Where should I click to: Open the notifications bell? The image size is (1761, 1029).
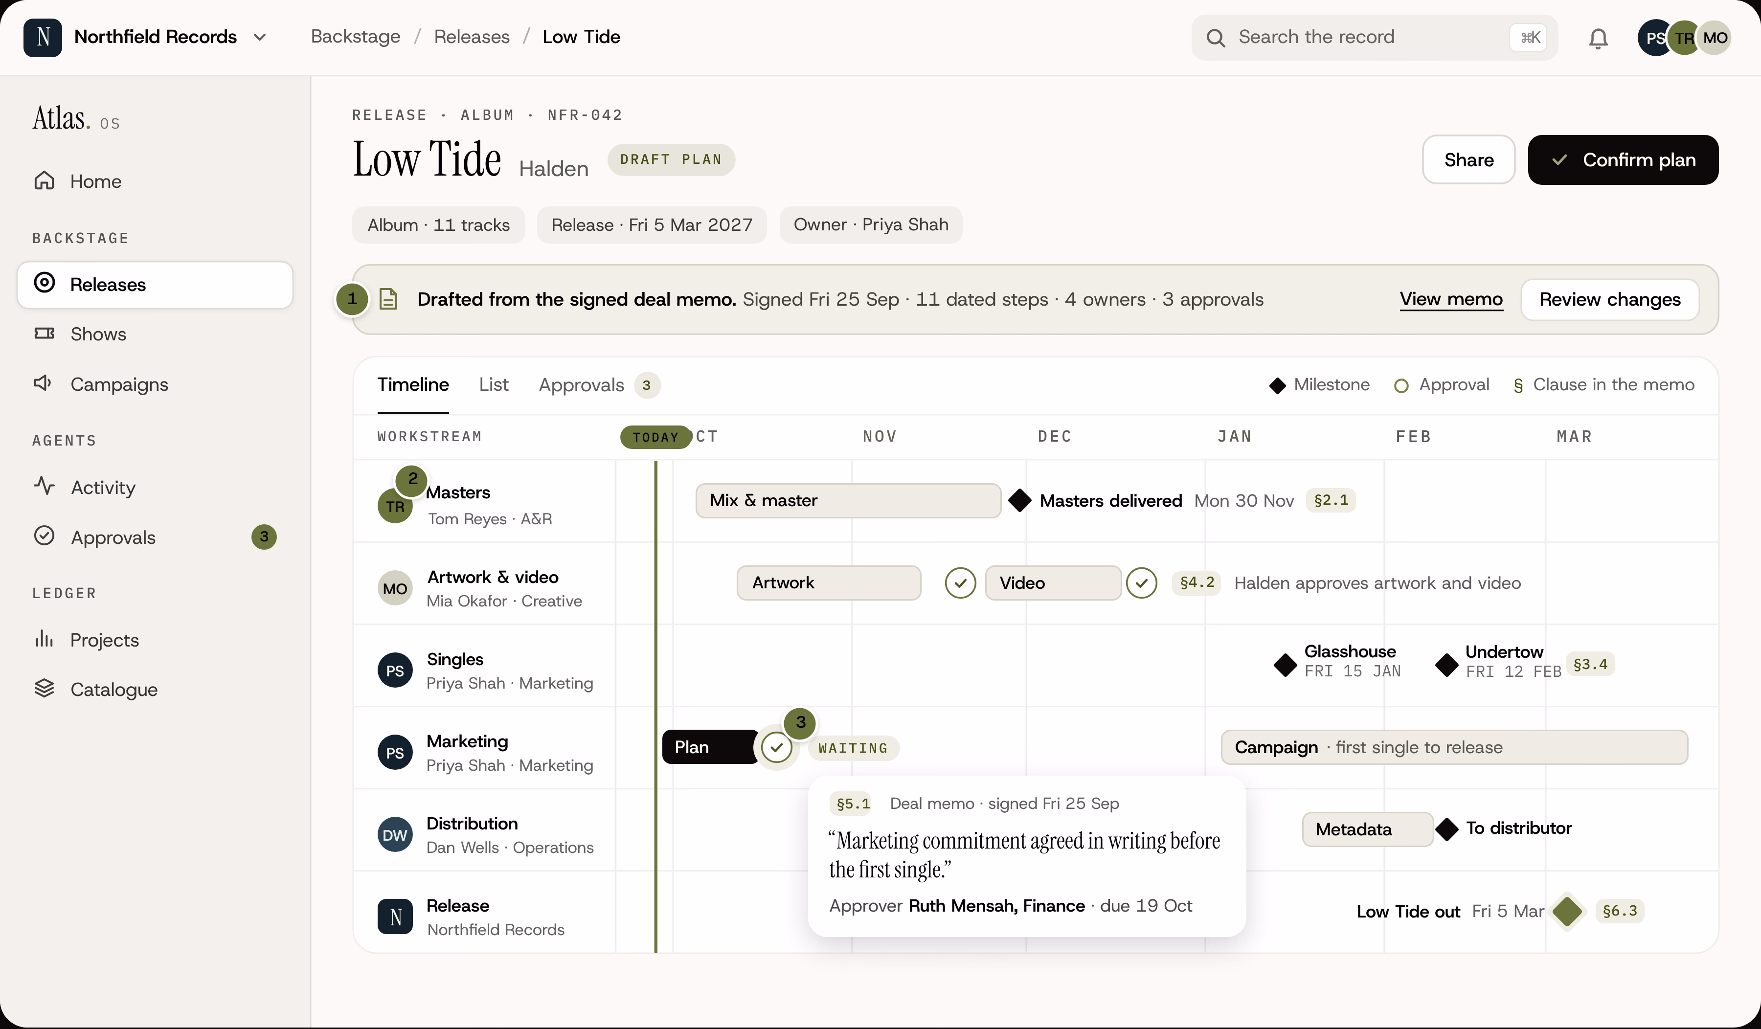click(x=1598, y=38)
